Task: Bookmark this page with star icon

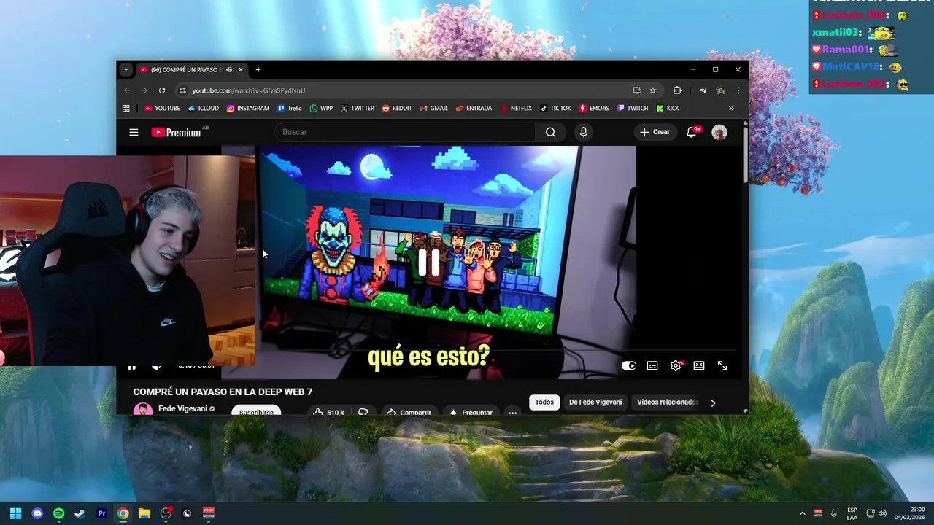Action: coord(653,90)
